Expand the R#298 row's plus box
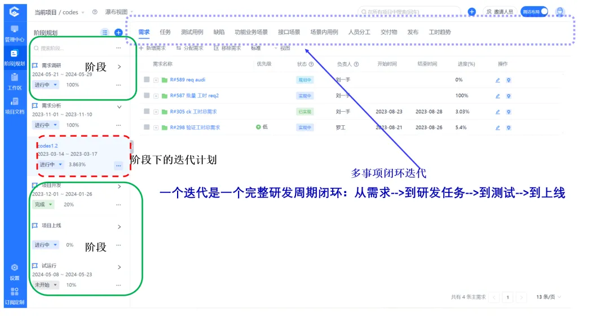Viewport: 609px width, 316px height. [156, 128]
